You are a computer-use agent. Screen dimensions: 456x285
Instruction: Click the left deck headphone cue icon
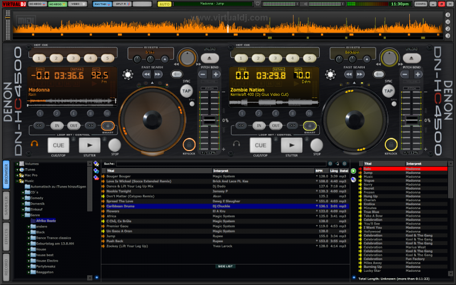34,144
